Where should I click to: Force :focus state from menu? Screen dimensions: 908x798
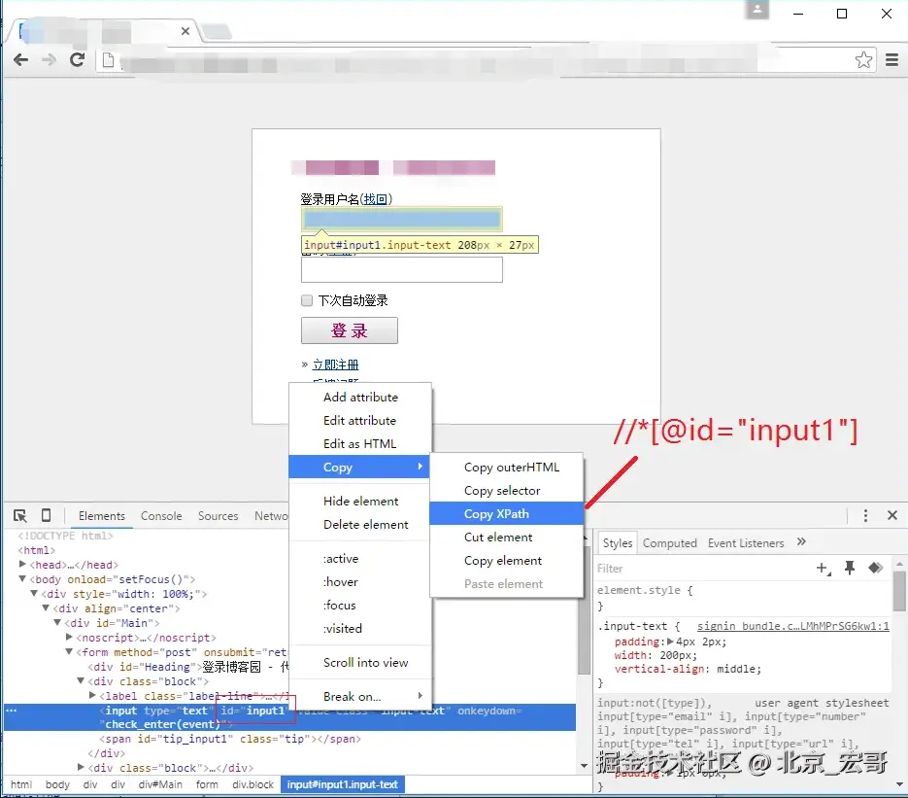click(x=360, y=605)
